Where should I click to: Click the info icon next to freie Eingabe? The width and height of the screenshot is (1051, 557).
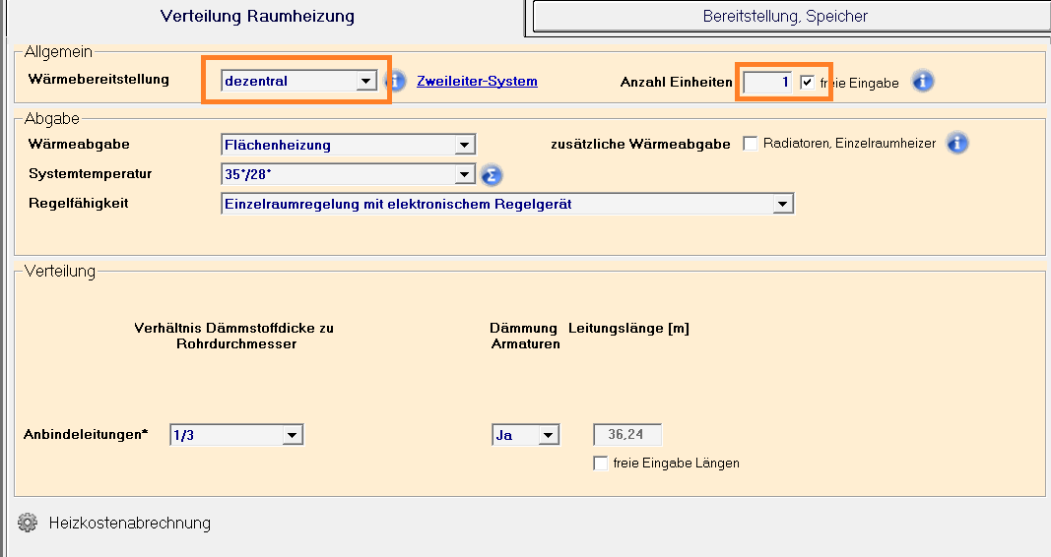click(922, 82)
